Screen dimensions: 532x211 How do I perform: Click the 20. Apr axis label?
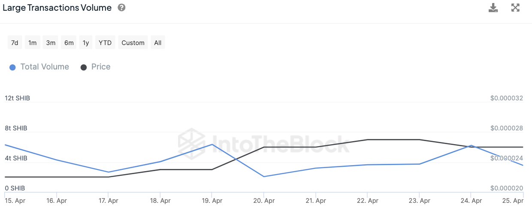264,201
